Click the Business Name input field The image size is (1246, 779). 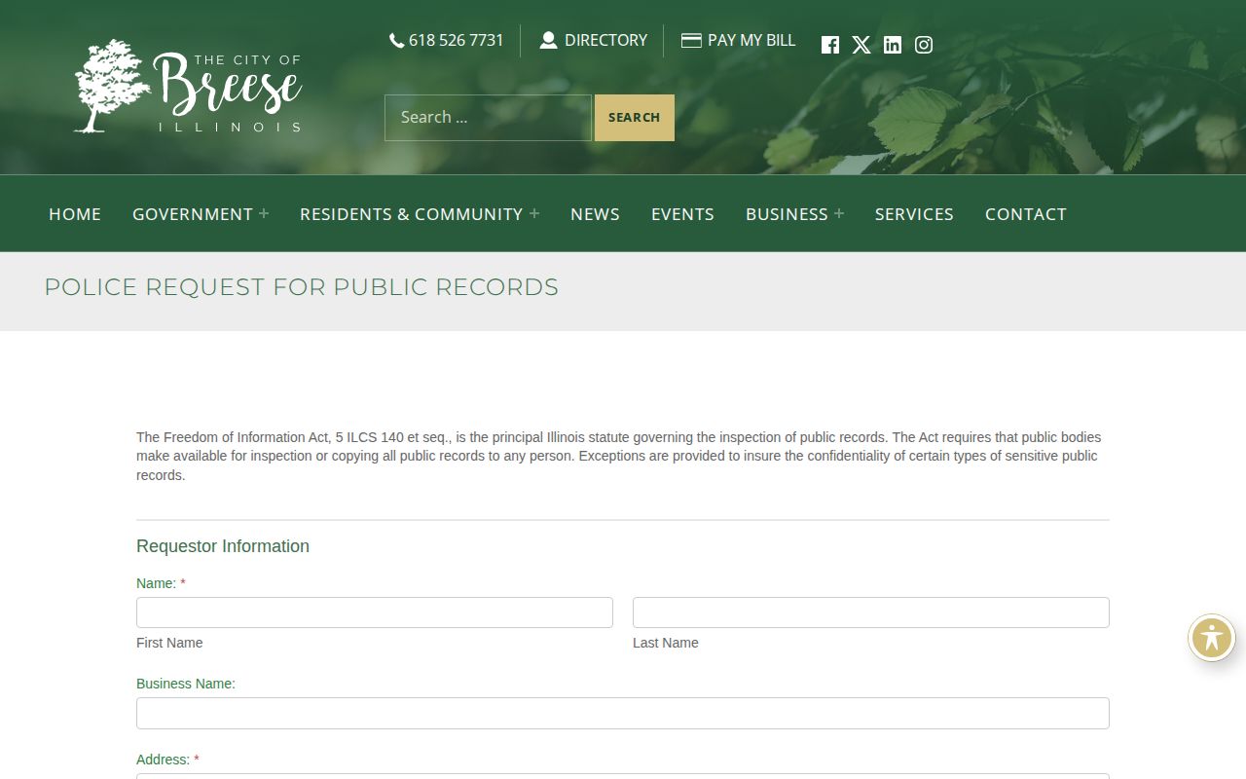pos(623,713)
